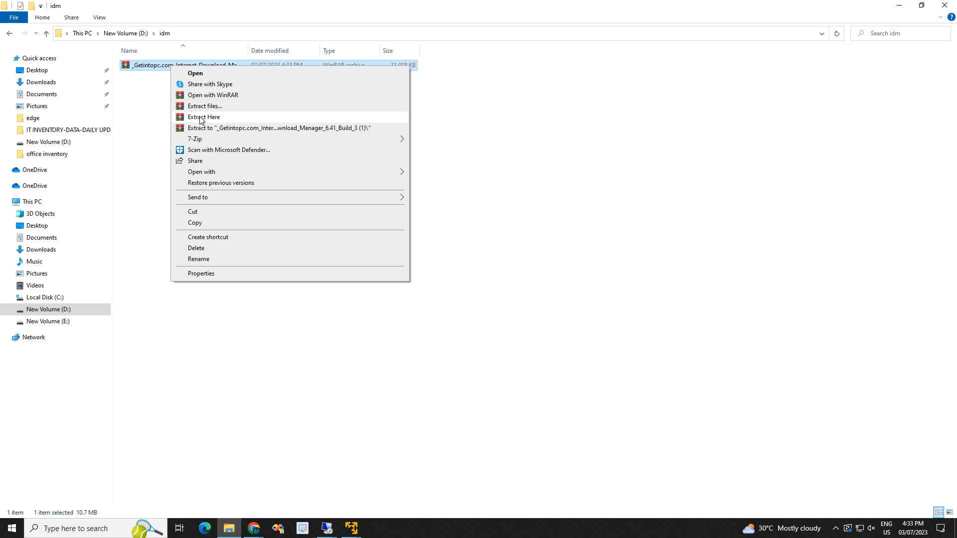Expand the 7-Zip submenu

[x=290, y=139]
